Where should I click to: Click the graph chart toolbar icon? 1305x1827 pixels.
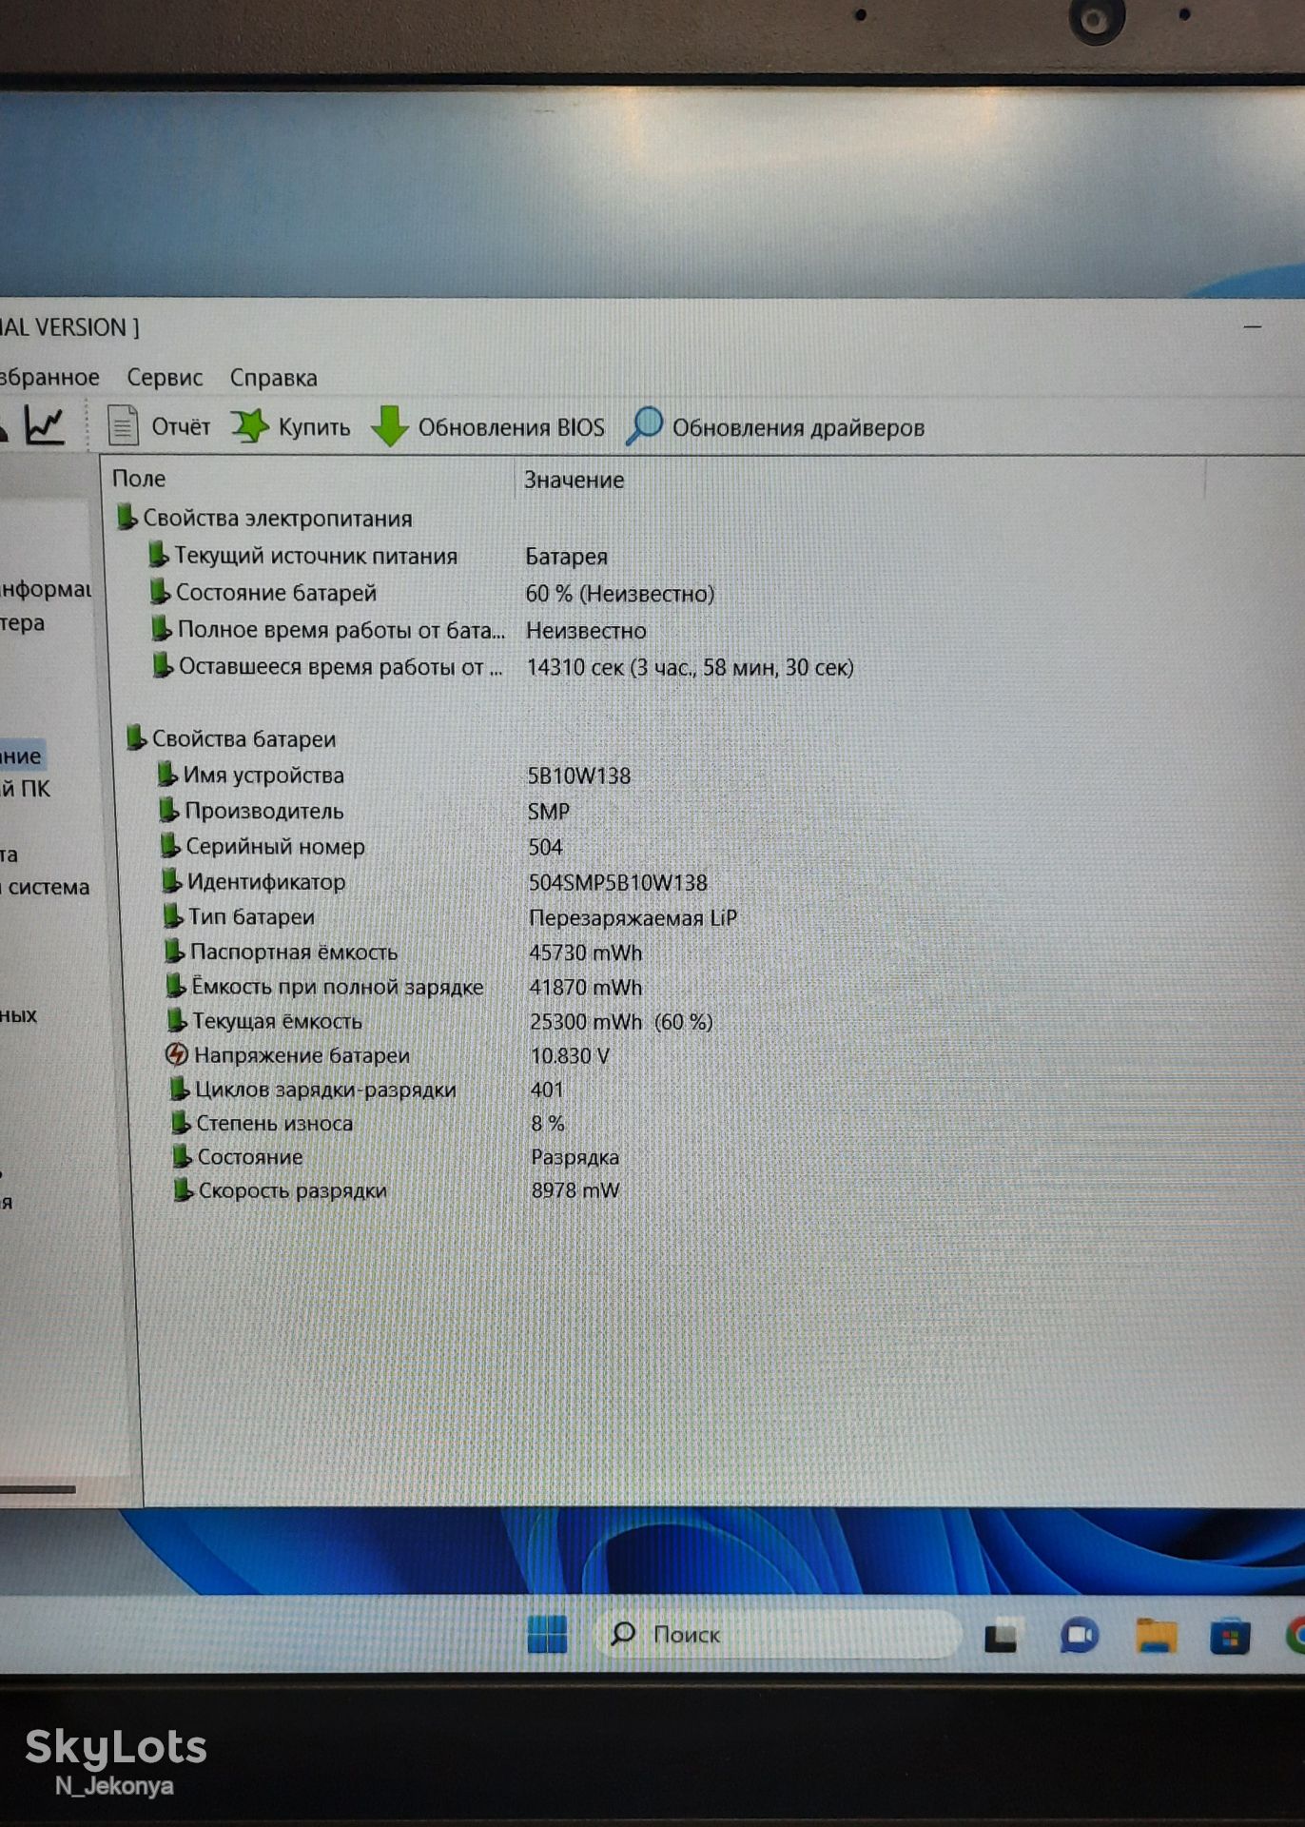pos(44,424)
